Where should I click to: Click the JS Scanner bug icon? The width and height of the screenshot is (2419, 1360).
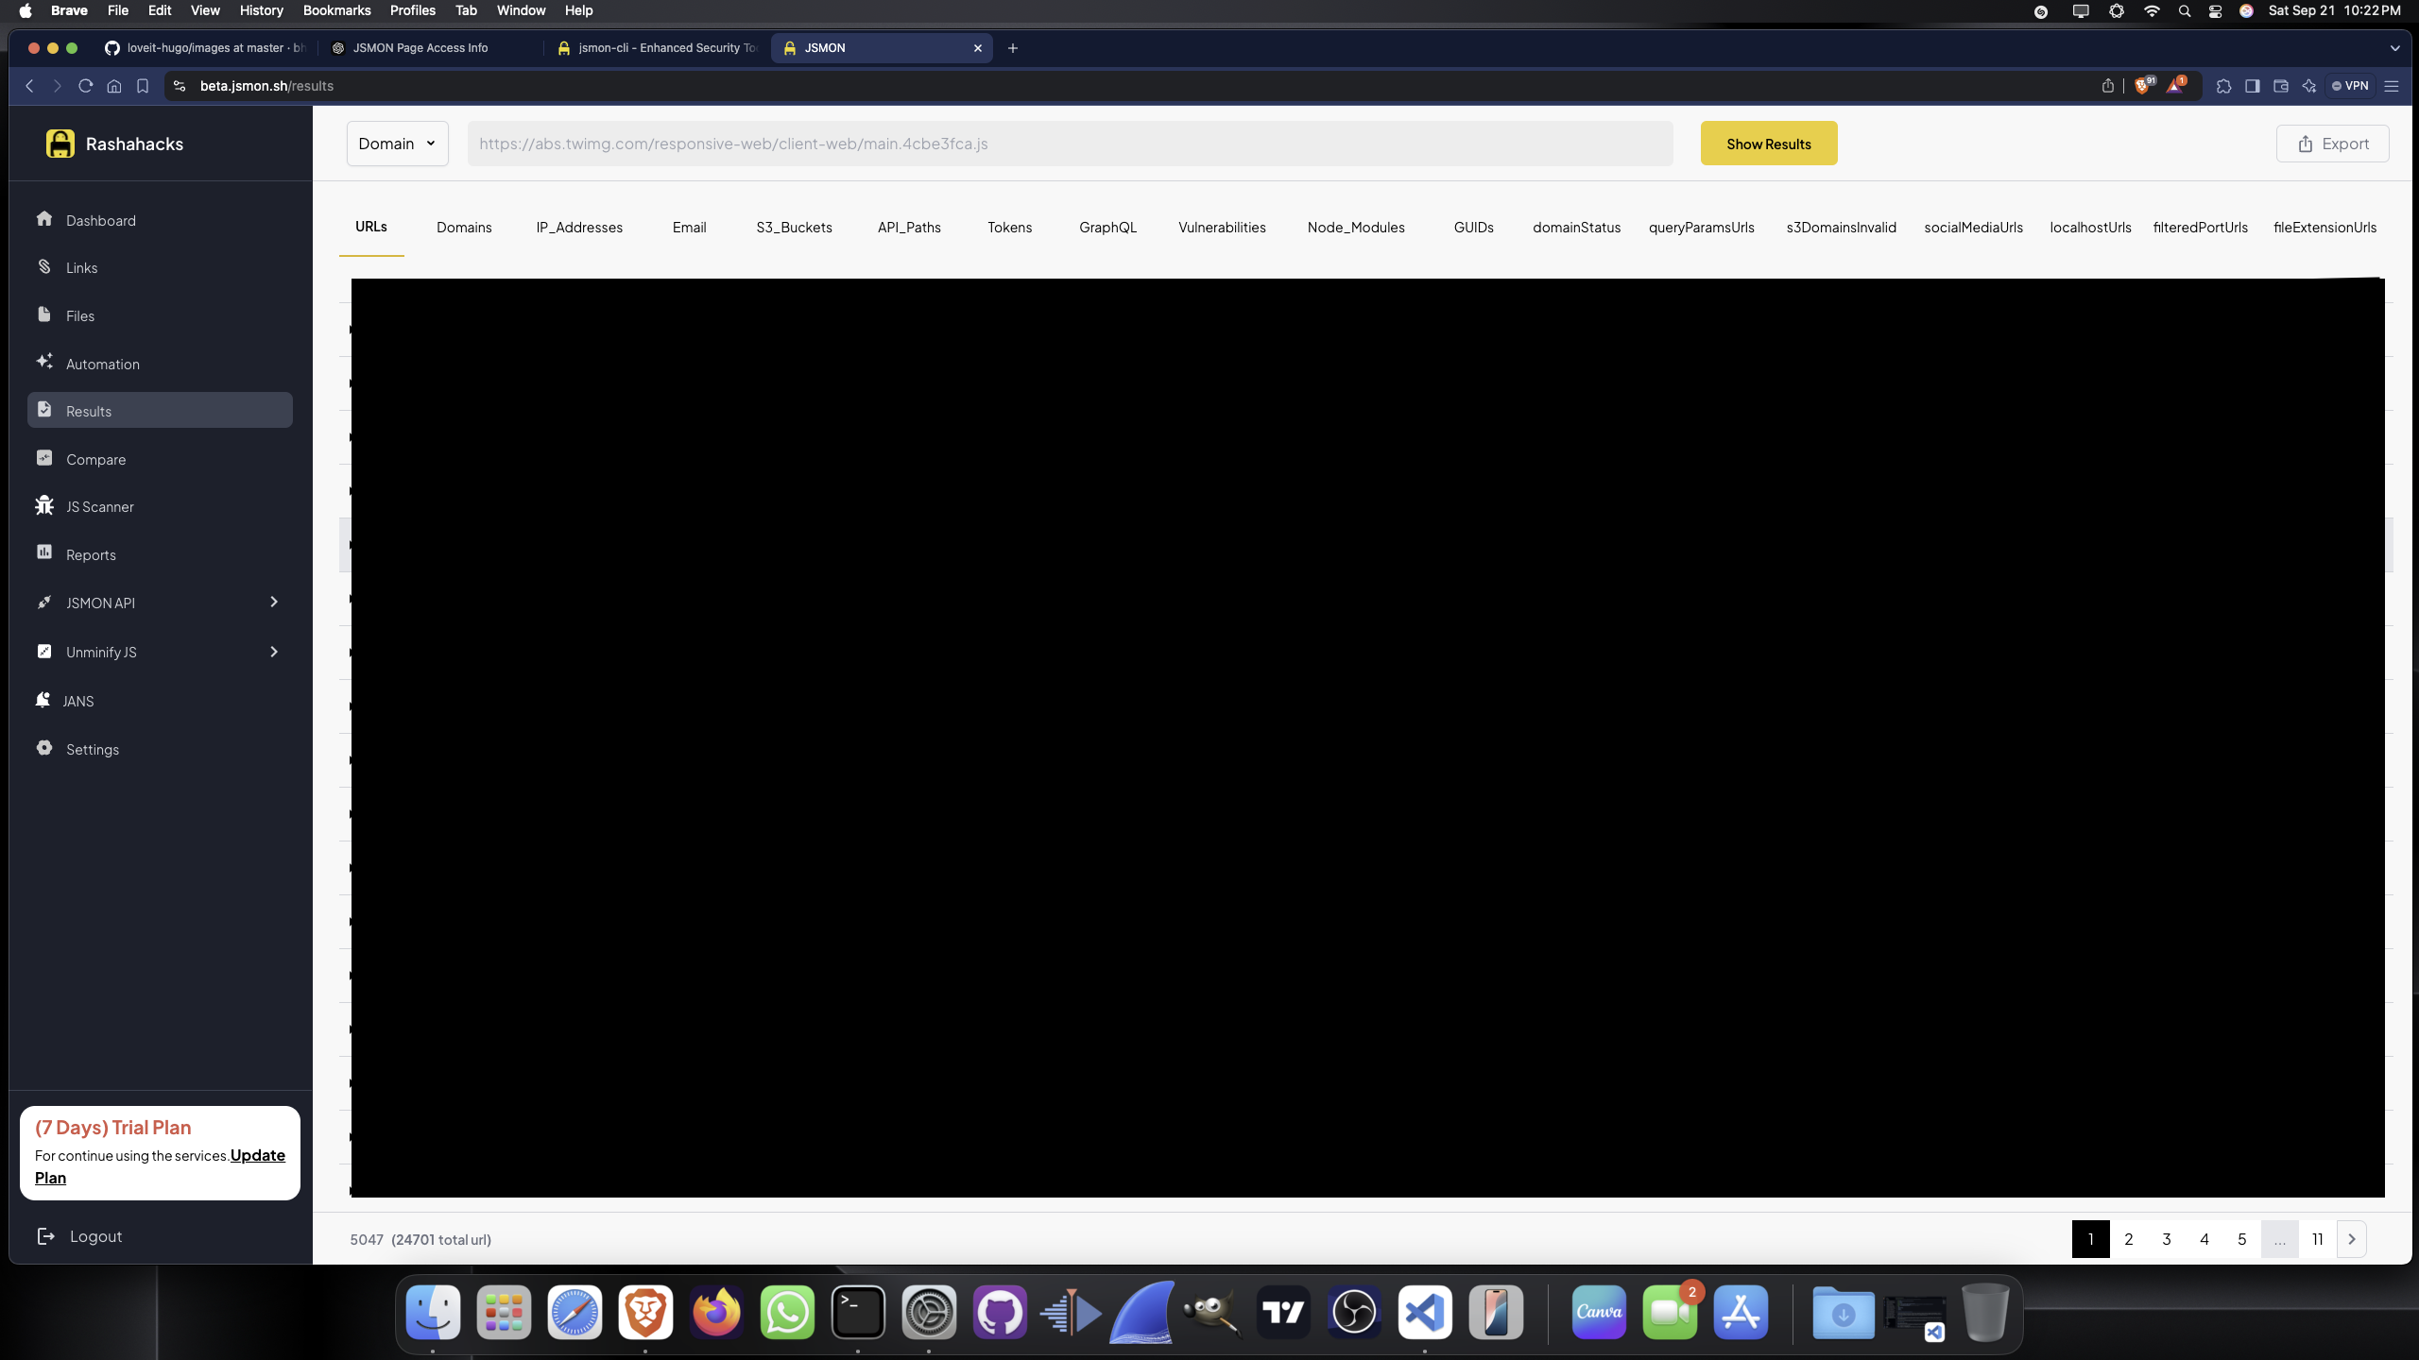[44, 505]
